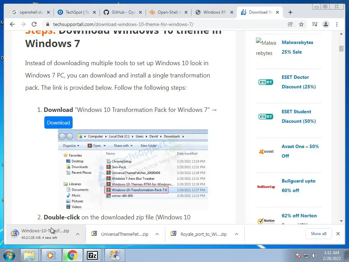Open the Control Panel taskbar icon

click(x=115, y=255)
